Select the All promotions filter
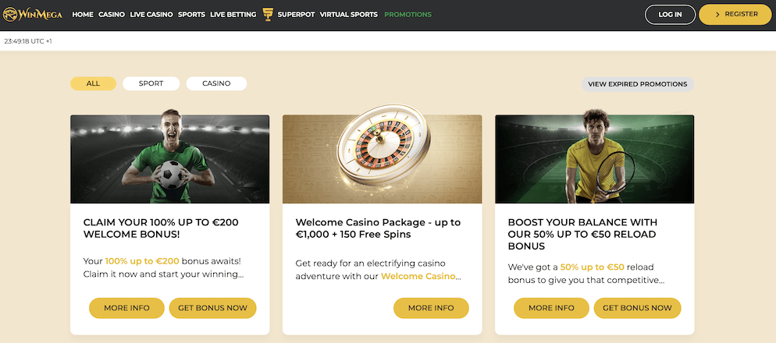 pyautogui.click(x=93, y=83)
